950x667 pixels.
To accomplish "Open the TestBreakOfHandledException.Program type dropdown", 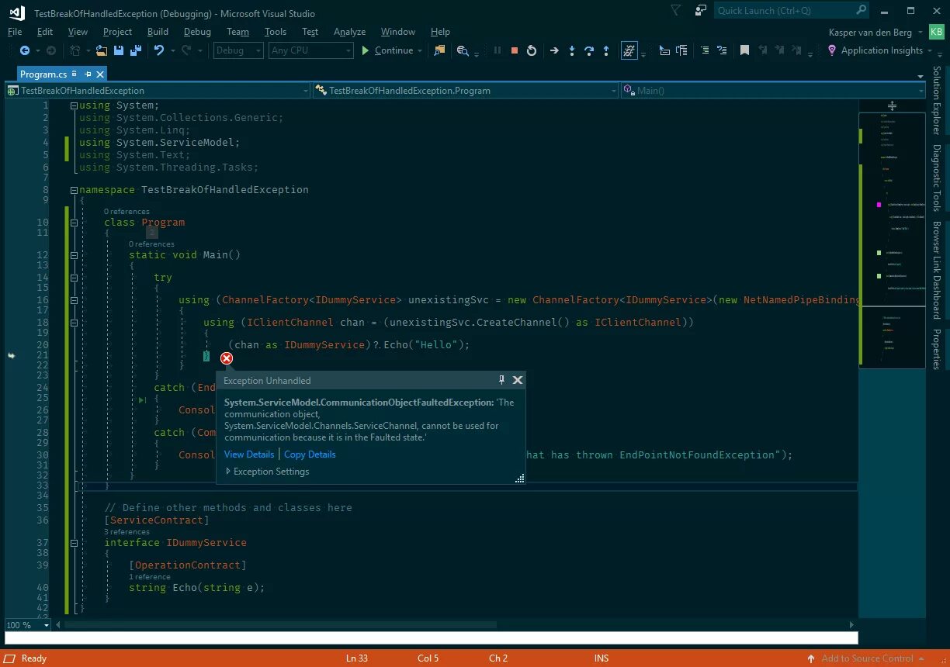I will 466,91.
